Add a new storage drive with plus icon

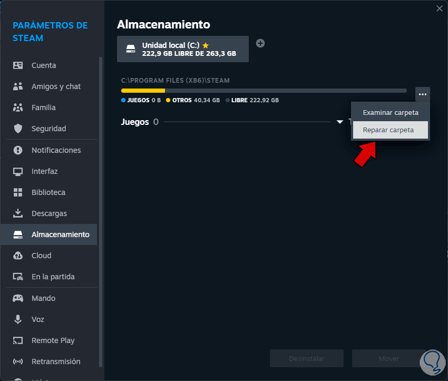pos(260,43)
